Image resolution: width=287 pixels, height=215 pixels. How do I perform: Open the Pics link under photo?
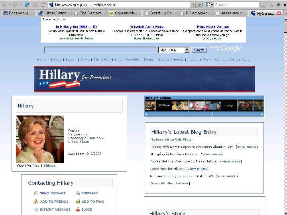coord(36,166)
